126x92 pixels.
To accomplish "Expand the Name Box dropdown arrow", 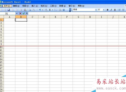I will (x=17, y=13).
